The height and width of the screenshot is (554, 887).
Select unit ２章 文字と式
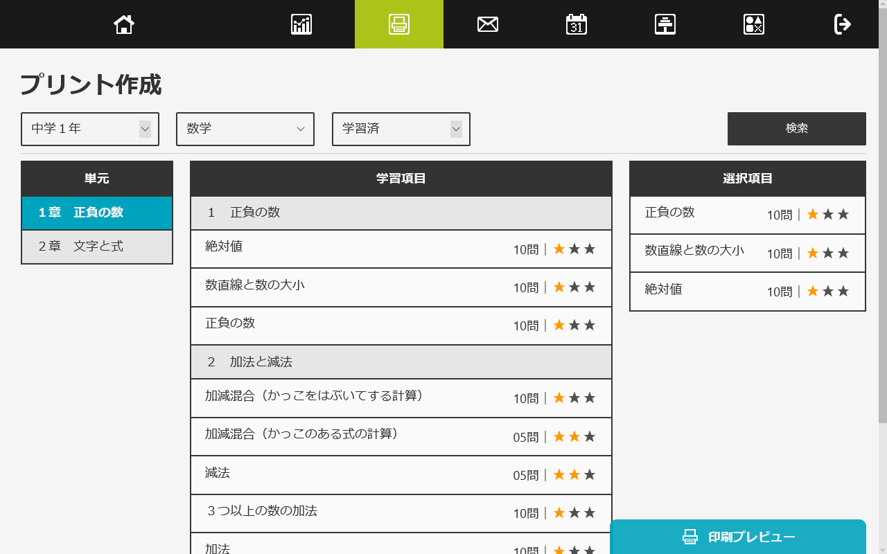(97, 247)
